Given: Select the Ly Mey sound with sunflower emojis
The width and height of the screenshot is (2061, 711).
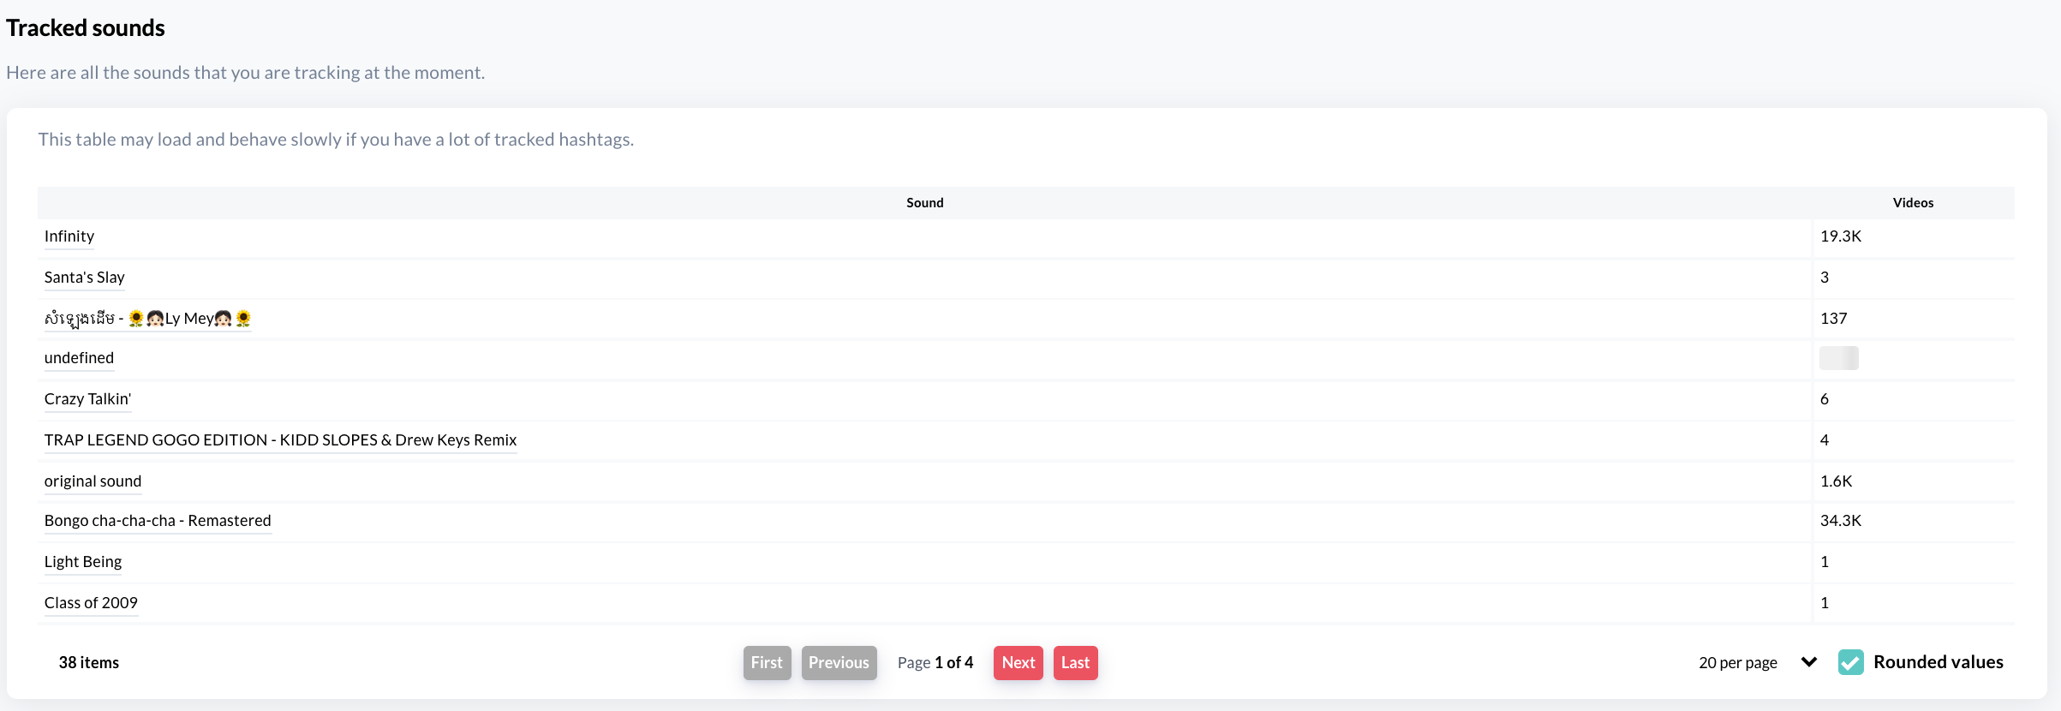Looking at the screenshot, I should 147,319.
